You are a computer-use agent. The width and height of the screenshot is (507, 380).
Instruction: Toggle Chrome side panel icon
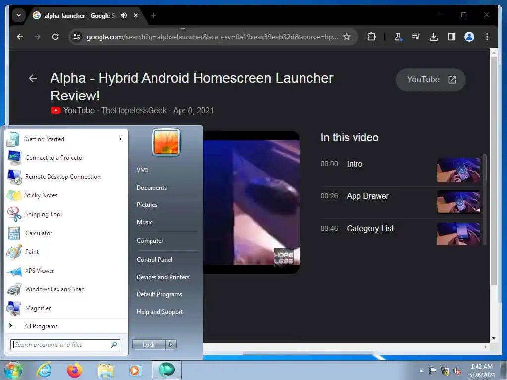[x=452, y=37]
